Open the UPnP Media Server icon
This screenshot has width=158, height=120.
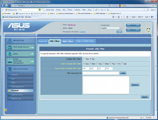point(10,47)
